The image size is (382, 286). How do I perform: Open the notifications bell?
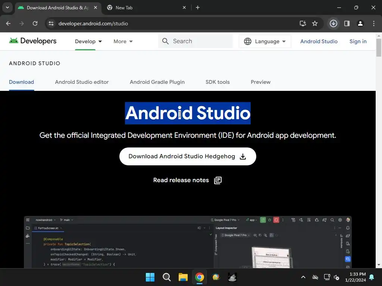click(372, 277)
